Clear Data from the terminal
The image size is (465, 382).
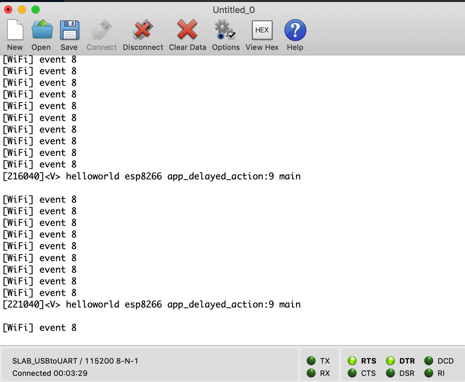click(187, 30)
